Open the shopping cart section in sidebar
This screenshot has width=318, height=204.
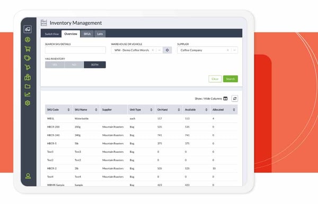coord(28,49)
